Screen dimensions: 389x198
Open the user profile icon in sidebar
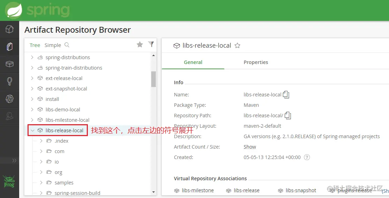pyautogui.click(x=9, y=116)
